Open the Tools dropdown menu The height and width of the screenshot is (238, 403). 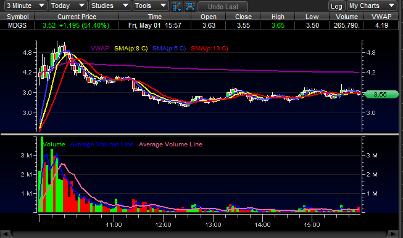(x=151, y=6)
